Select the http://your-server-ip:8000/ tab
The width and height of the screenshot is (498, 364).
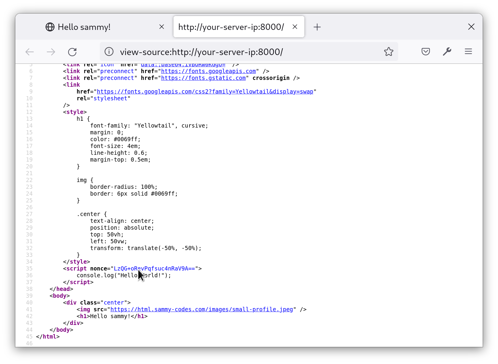pos(239,27)
